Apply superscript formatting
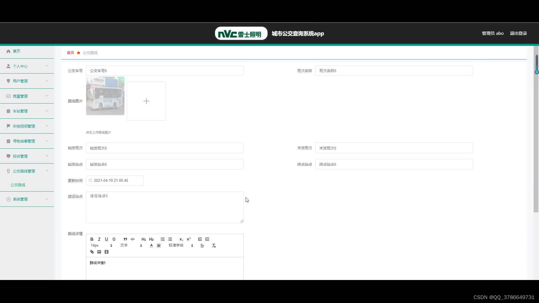539x303 pixels. tap(189, 239)
